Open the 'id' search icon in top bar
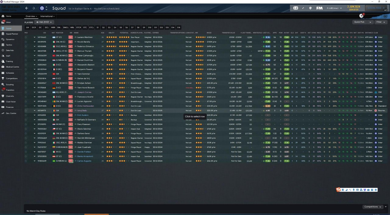Image resolution: width=390 pixels, height=215 pixels. [296, 8]
